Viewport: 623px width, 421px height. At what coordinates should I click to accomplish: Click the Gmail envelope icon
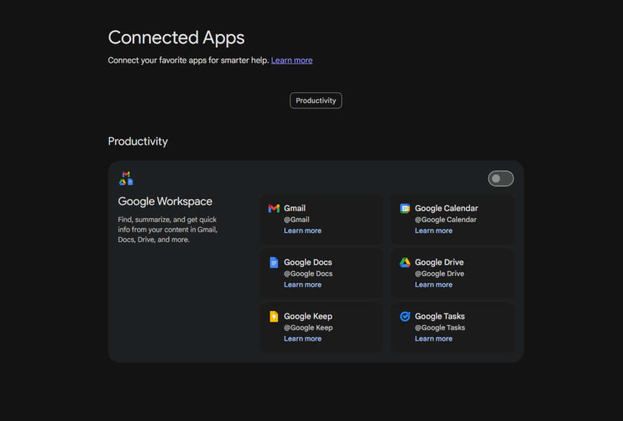click(274, 209)
